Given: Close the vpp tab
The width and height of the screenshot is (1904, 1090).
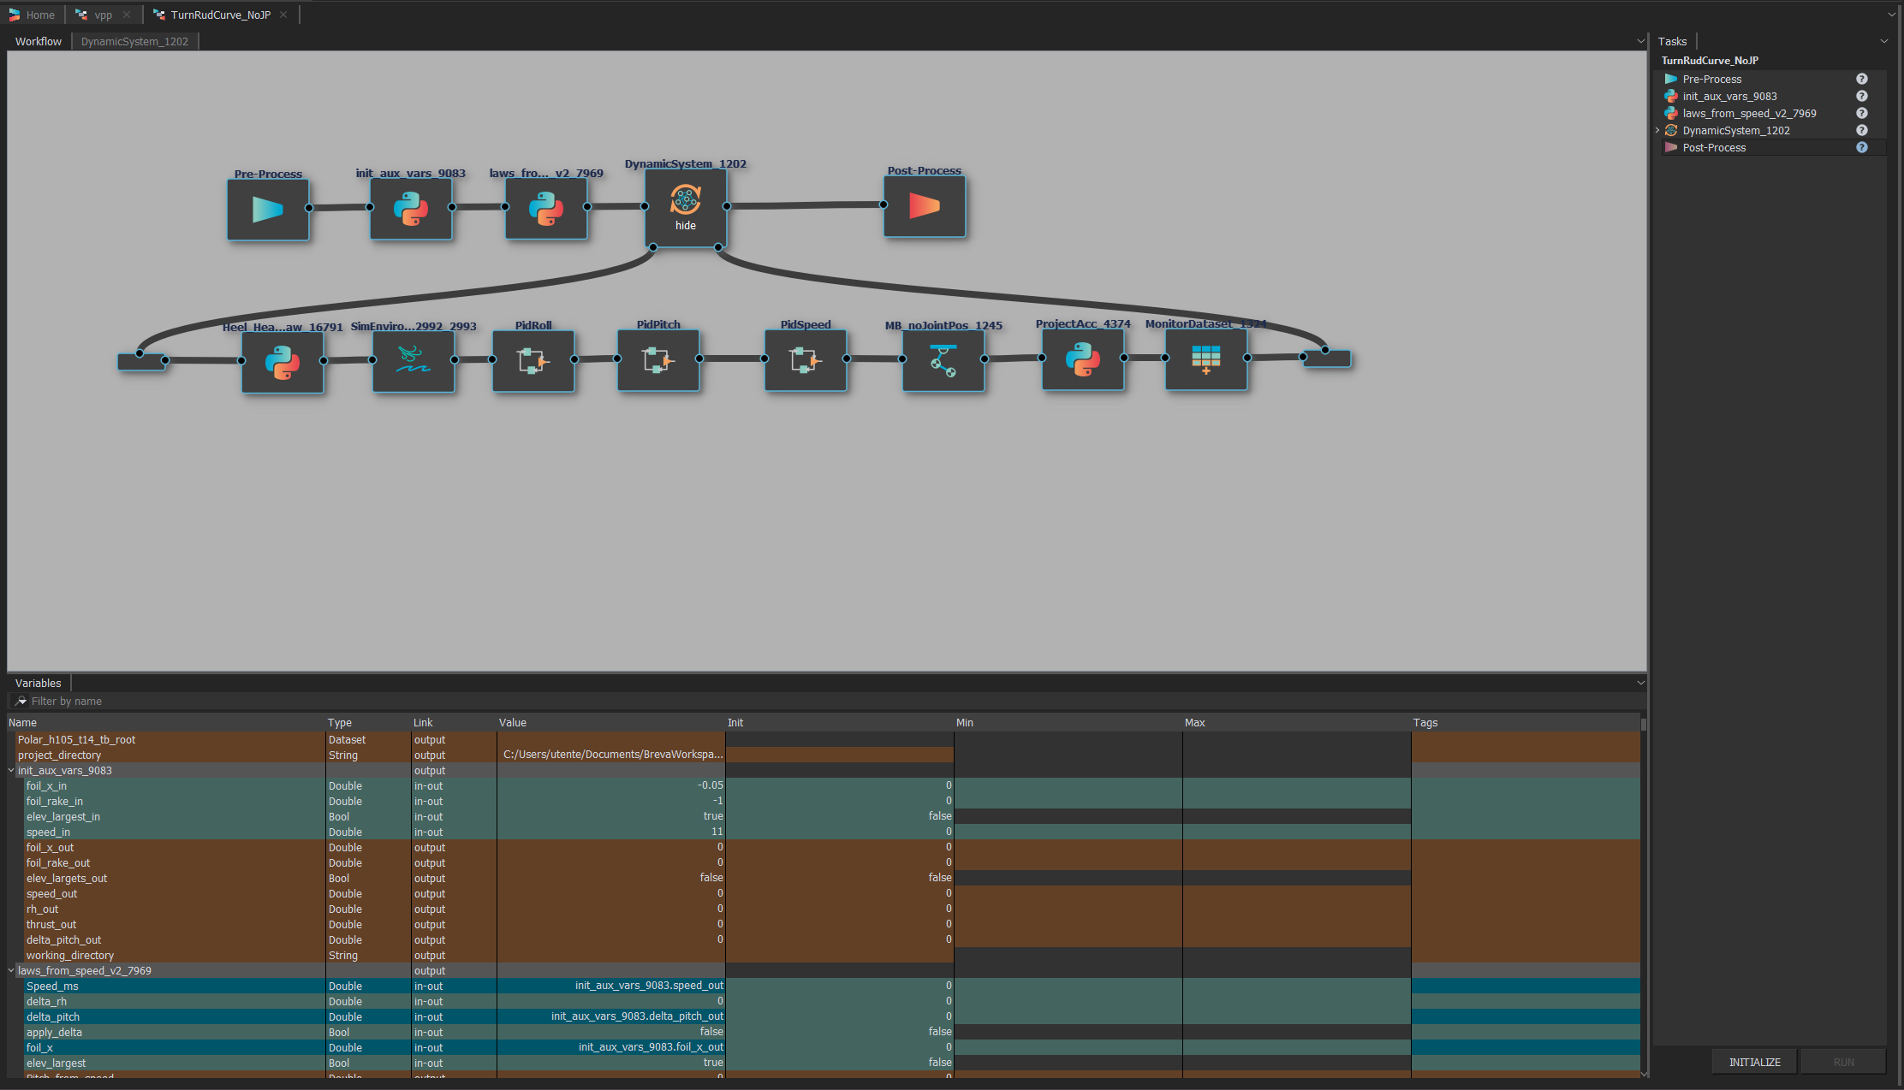Looking at the screenshot, I should [x=127, y=15].
